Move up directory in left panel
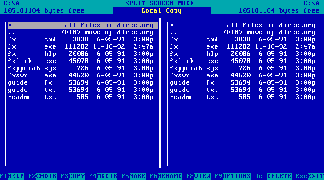This screenshot has width=324, height=180. [x=81, y=32]
